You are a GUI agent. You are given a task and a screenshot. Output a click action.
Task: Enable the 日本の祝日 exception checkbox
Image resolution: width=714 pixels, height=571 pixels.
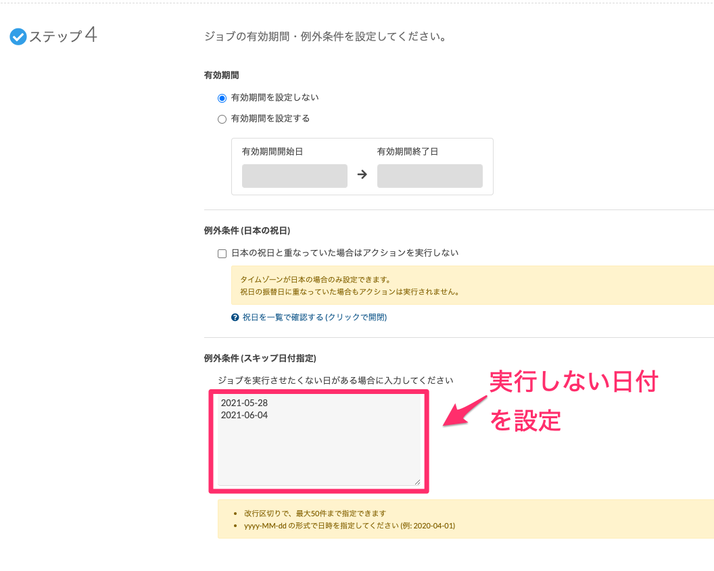tap(222, 253)
